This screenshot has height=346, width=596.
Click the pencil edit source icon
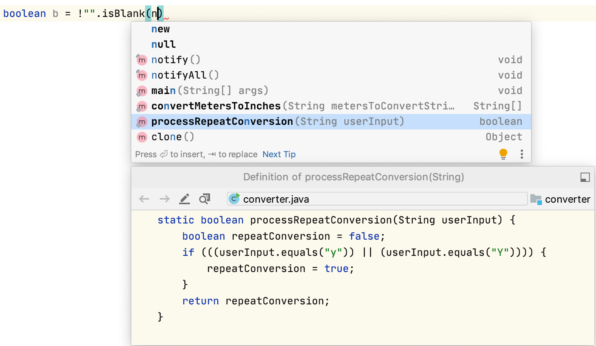click(185, 199)
